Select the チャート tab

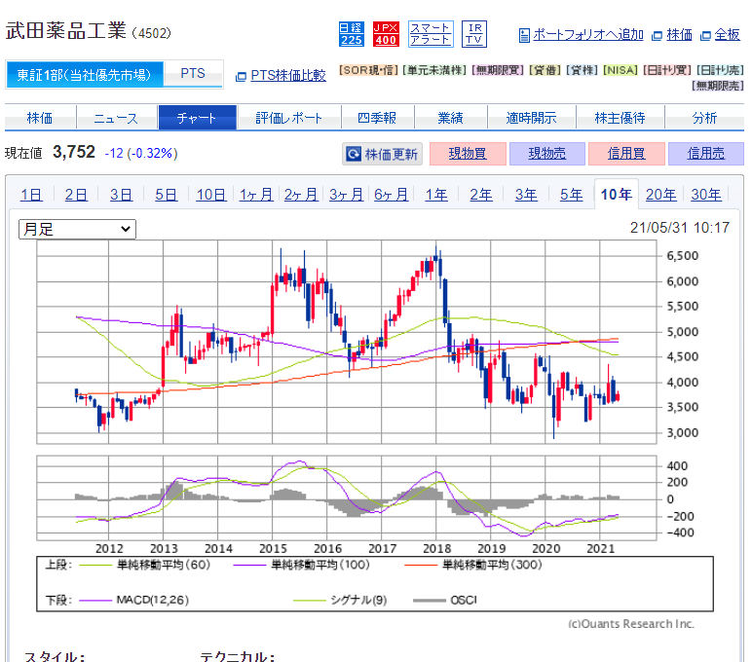coord(197,118)
